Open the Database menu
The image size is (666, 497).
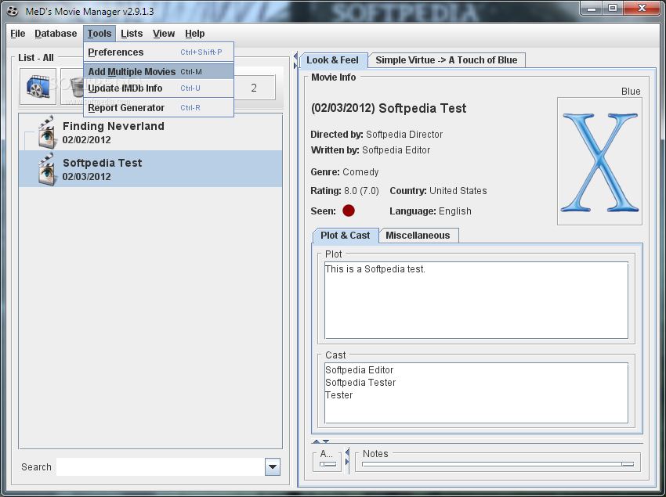56,34
